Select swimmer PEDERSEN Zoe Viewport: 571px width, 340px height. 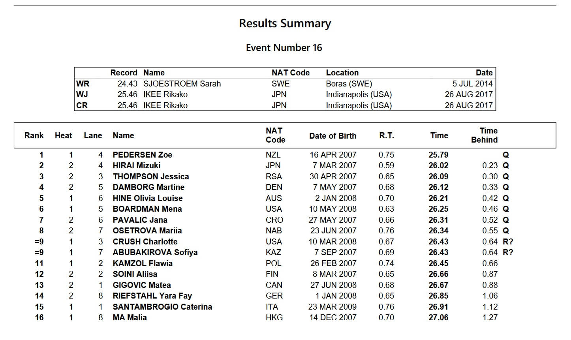(142, 155)
